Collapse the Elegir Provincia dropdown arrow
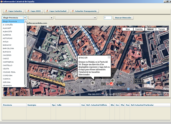Image resolution: width=171 pixels, height=124 pixels. (x=25, y=18)
